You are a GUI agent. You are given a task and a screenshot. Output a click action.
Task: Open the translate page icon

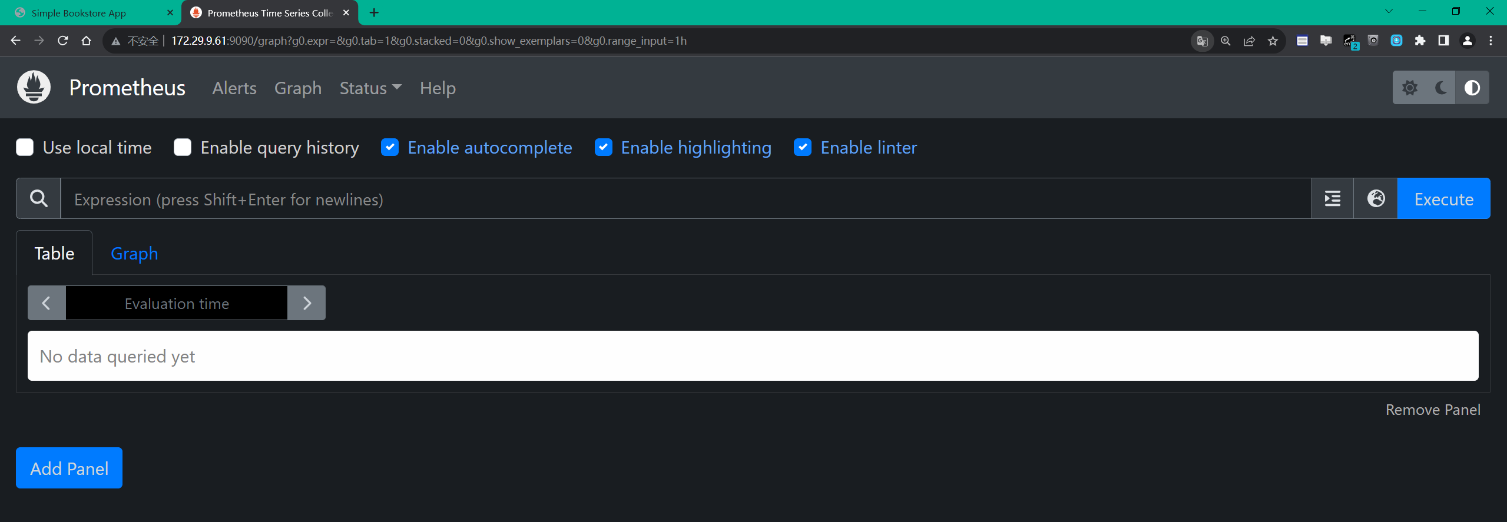[x=1202, y=41]
